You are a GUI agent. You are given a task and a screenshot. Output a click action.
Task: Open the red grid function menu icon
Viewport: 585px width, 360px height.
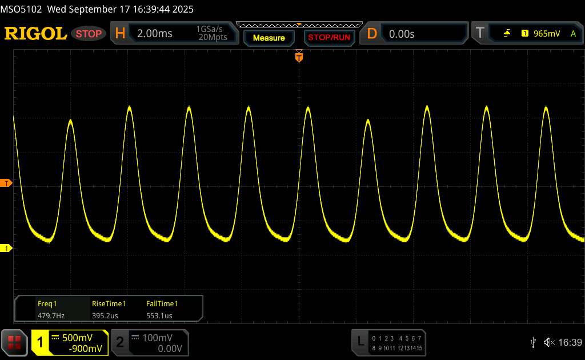click(15, 342)
